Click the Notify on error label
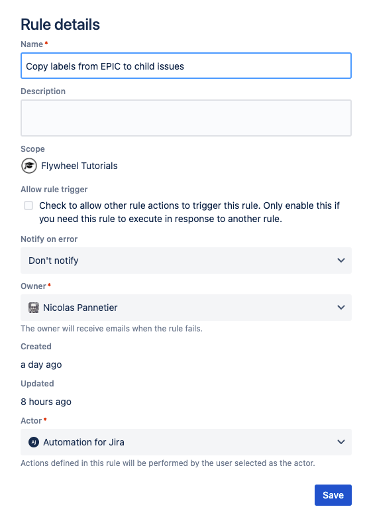Screen dimensions: 367x519 pyautogui.click(x=49, y=239)
